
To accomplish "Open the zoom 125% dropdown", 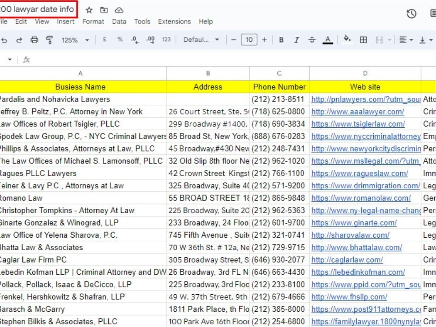I will pos(75,40).
